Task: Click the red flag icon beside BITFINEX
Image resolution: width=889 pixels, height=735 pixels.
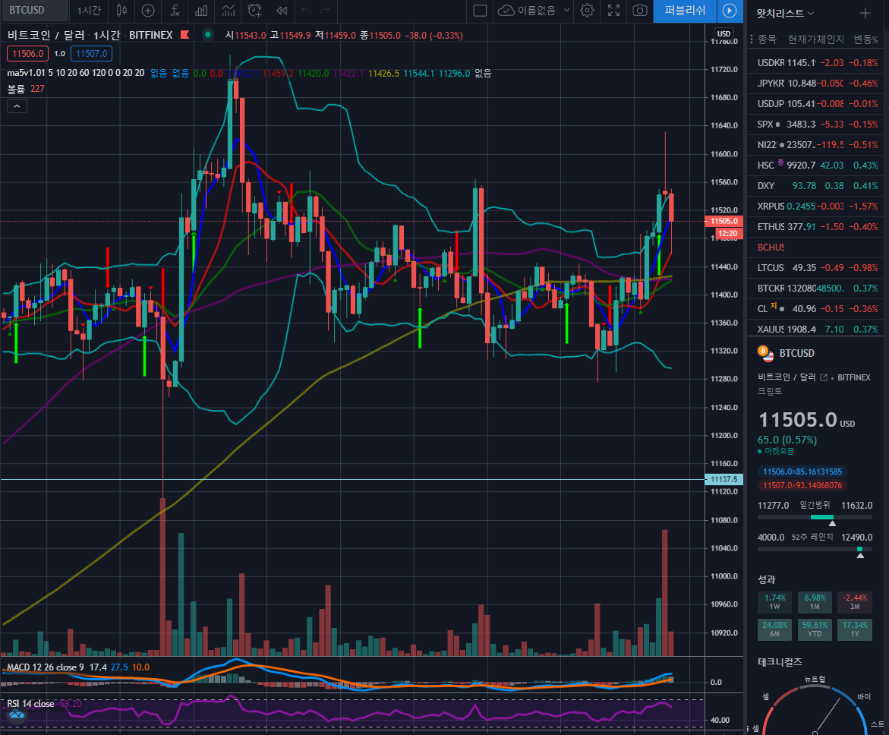Action: (x=184, y=35)
